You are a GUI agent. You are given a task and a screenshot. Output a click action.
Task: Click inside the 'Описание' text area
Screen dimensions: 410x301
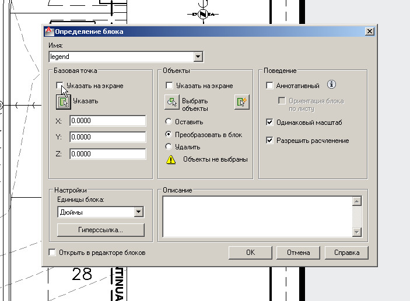(x=258, y=216)
